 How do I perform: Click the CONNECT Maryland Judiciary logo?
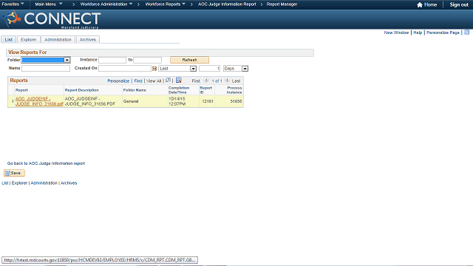(x=51, y=19)
